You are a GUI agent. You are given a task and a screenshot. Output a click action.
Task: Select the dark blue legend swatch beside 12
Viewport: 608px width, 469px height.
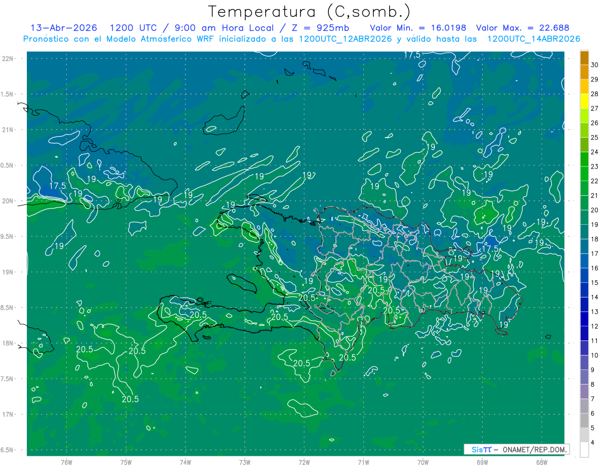584,333
